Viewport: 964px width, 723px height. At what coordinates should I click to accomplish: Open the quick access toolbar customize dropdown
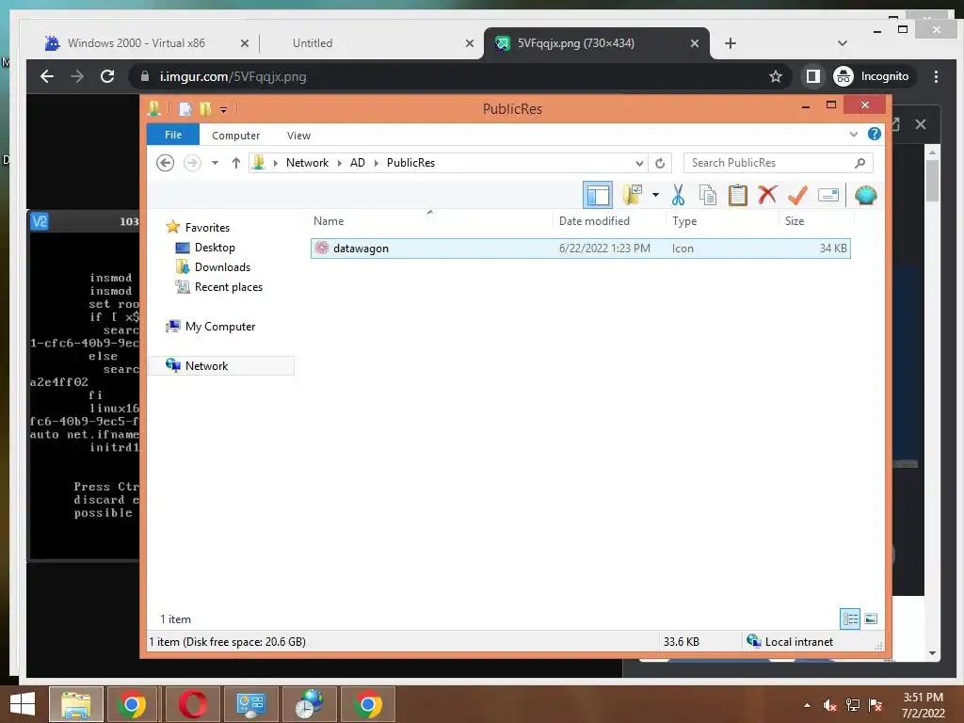pyautogui.click(x=223, y=110)
